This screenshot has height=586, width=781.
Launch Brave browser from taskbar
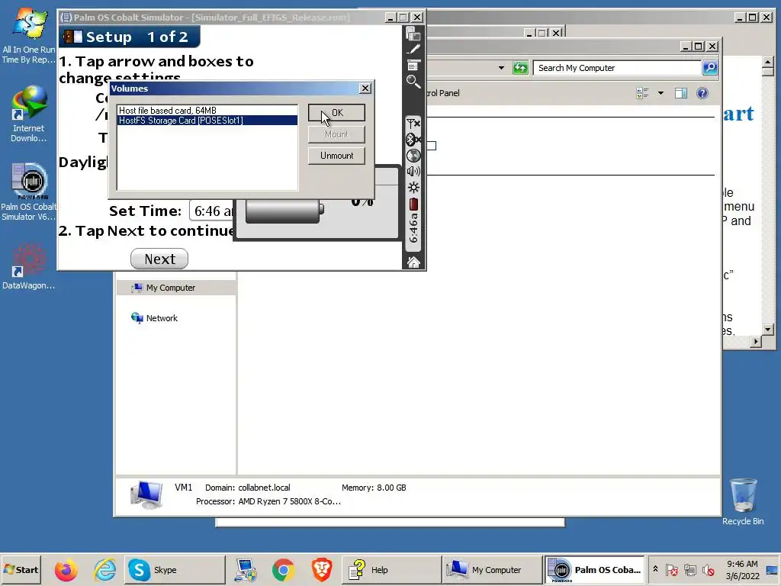click(x=322, y=569)
